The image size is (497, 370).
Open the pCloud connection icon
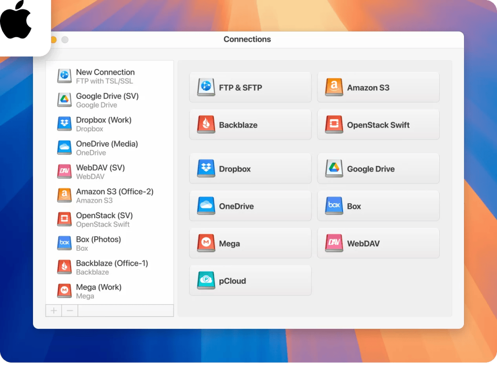[x=206, y=280]
